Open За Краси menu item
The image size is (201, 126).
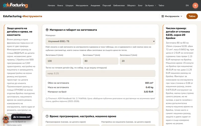pos(149,5)
